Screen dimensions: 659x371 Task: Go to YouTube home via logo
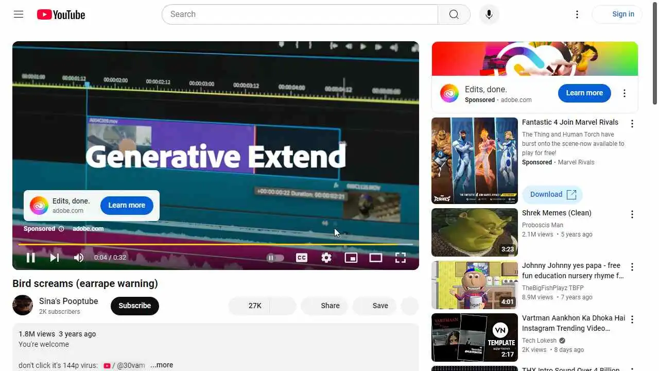pos(61,14)
